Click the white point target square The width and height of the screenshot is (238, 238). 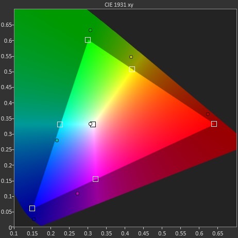tap(93, 124)
